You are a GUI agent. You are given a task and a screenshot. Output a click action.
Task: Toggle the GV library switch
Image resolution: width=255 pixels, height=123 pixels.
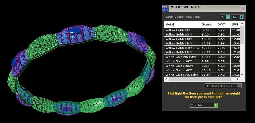(225, 17)
